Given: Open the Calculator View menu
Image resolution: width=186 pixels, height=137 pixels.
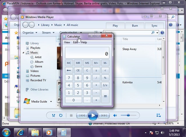Looking at the screenshot, I should (x=67, y=42).
